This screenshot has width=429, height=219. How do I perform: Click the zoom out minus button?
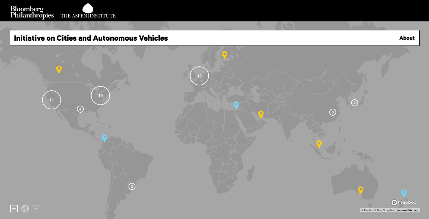[x=36, y=208]
